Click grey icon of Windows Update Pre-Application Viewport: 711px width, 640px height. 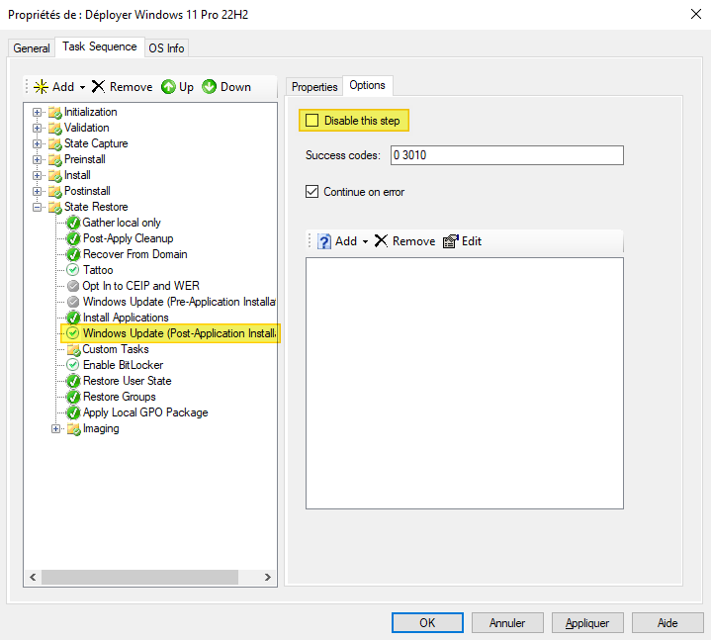coord(72,302)
